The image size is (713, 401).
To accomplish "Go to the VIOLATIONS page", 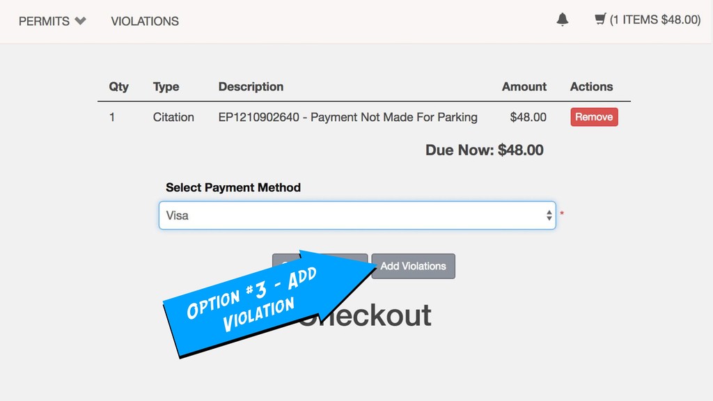I will (x=145, y=21).
